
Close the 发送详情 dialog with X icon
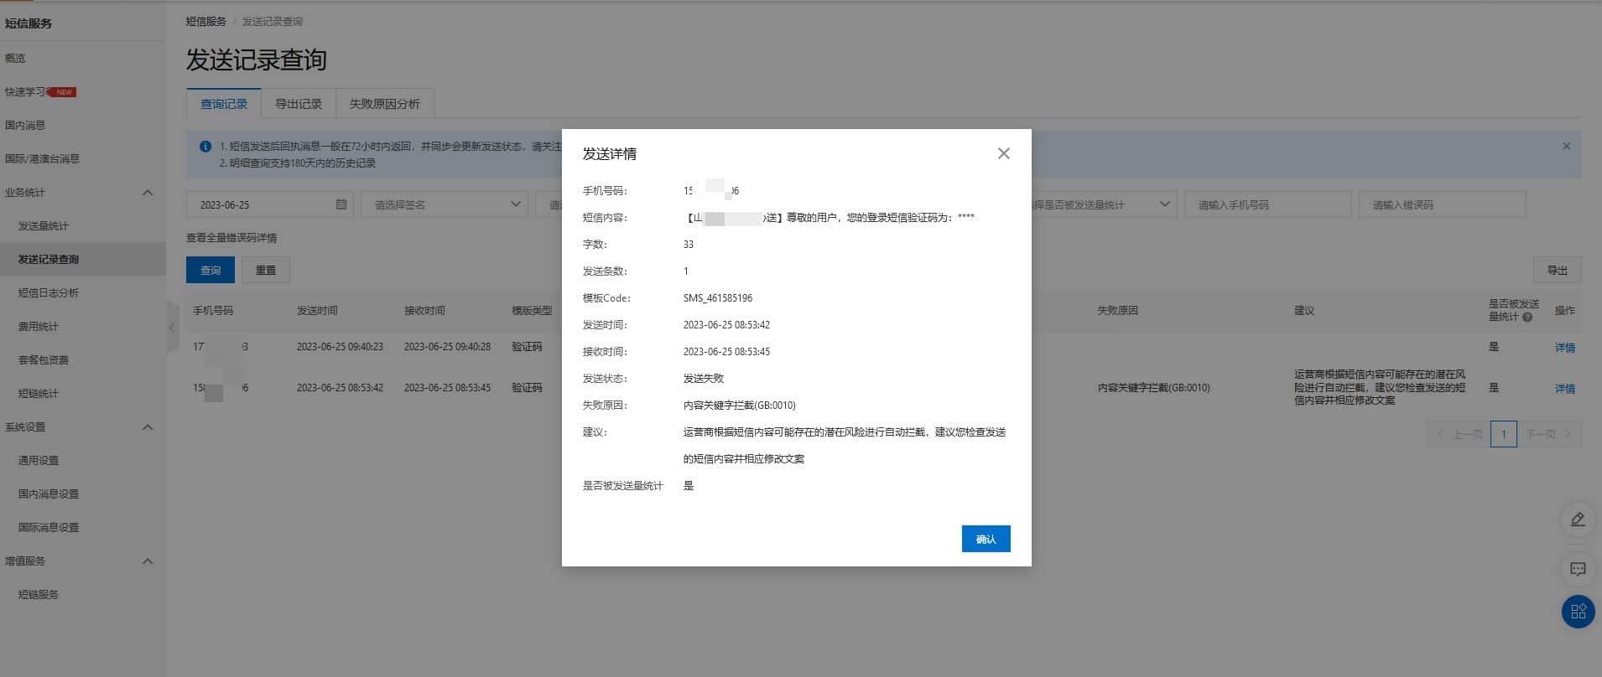click(1003, 153)
